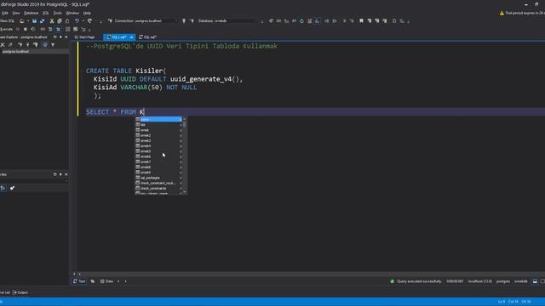
Task: Open the View menu
Action: coord(16,13)
